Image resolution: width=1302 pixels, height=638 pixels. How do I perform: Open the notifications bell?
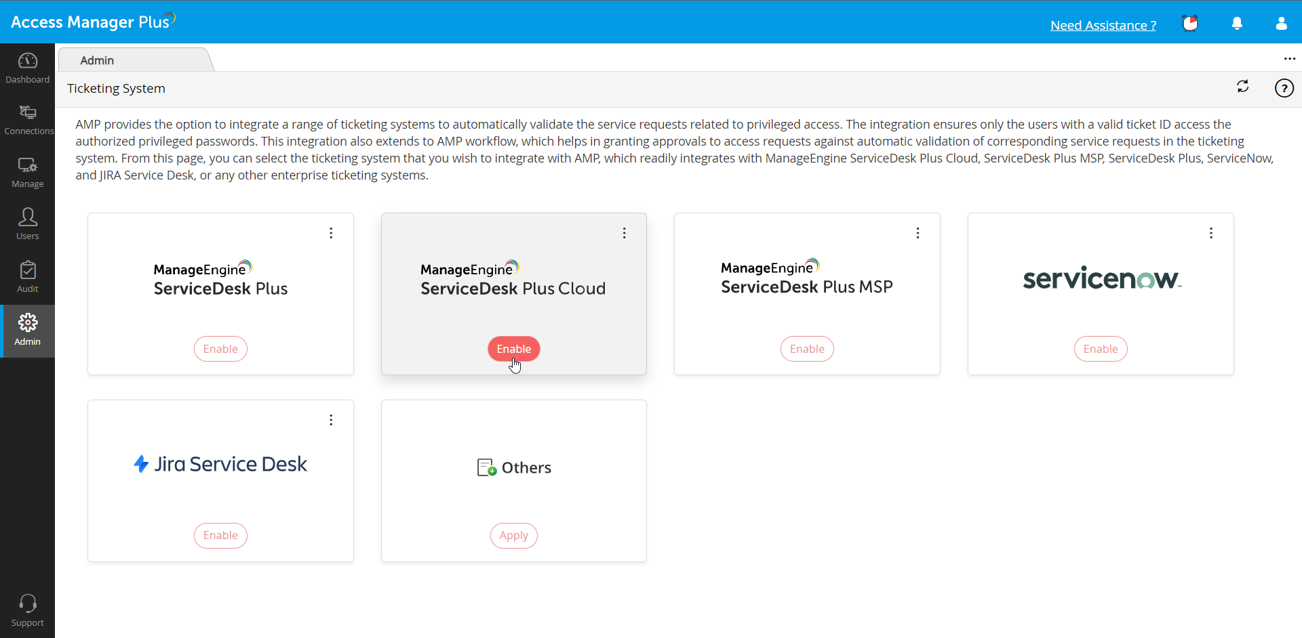point(1237,24)
